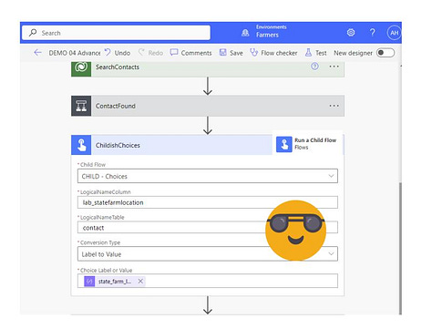Open the Conversion Type dropdown
432x329 pixels.
tap(208, 254)
